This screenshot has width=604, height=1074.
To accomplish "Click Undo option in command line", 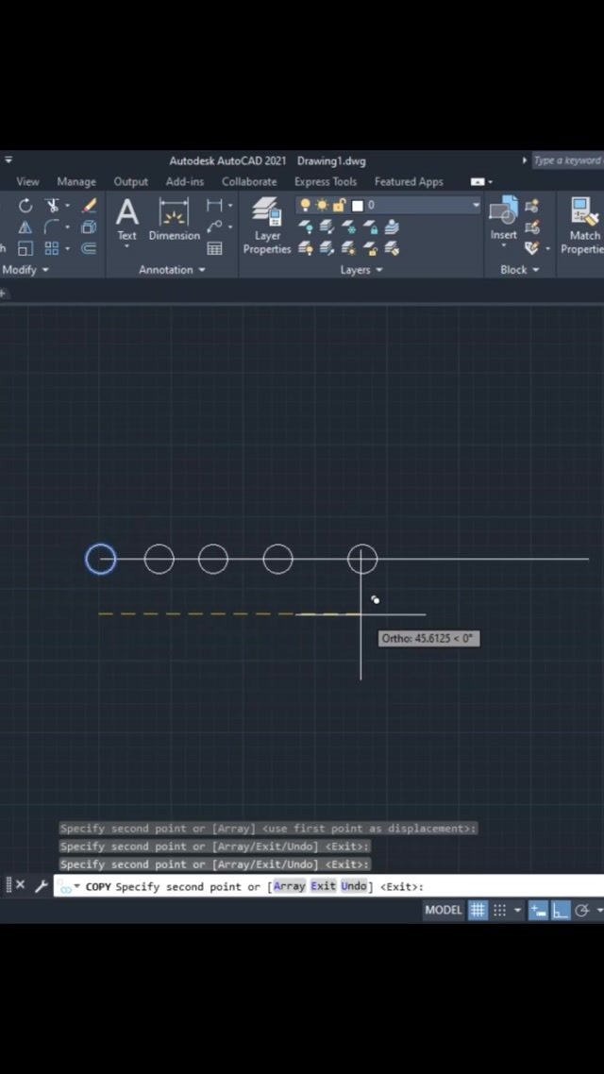I will click(353, 886).
